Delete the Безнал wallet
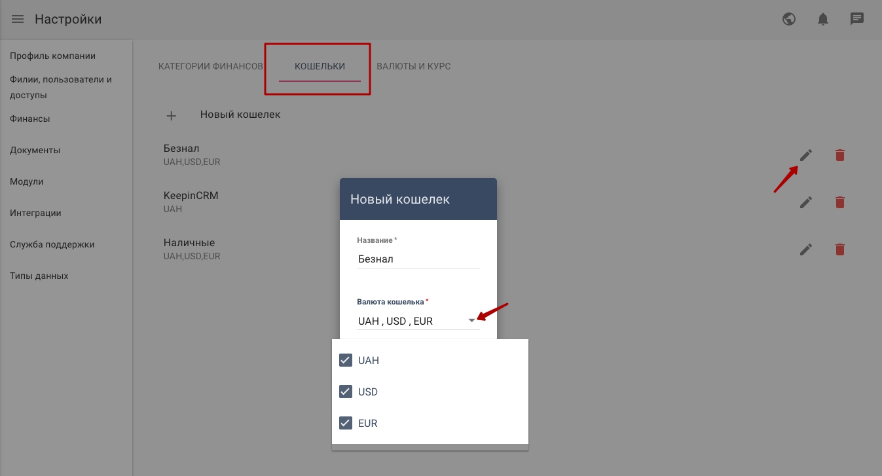Viewport: 882px width, 476px height. [840, 155]
